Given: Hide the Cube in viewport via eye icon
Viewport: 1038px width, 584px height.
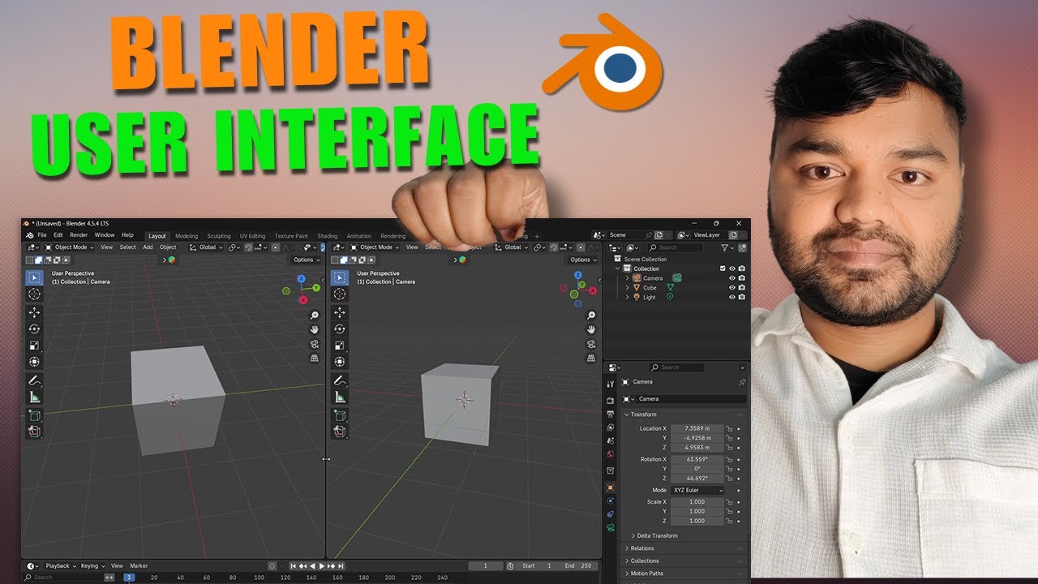Looking at the screenshot, I should point(731,288).
